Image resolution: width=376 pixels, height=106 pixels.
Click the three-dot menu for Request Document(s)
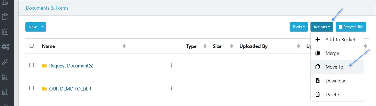pos(171,65)
